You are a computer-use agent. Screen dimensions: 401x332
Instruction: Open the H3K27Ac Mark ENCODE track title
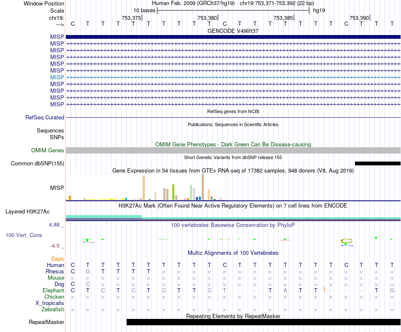[233, 206]
